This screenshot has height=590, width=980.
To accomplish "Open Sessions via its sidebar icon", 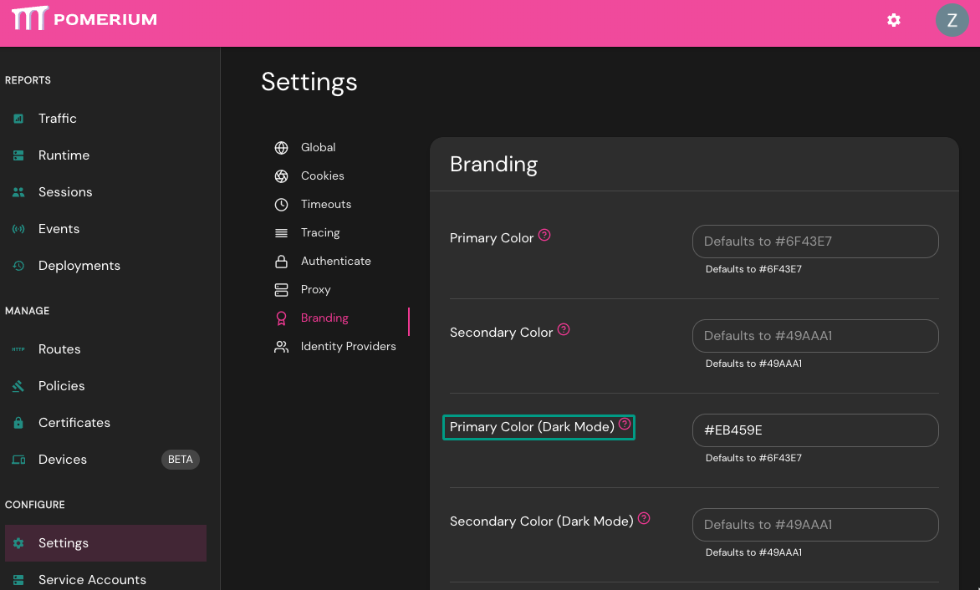I will (x=18, y=191).
